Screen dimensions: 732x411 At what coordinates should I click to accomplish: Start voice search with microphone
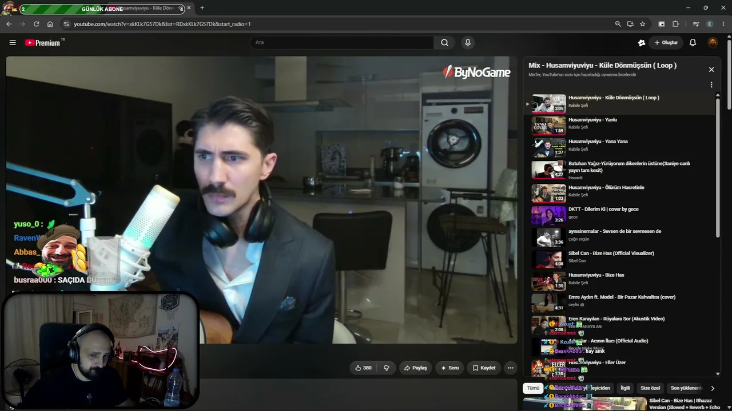point(468,42)
